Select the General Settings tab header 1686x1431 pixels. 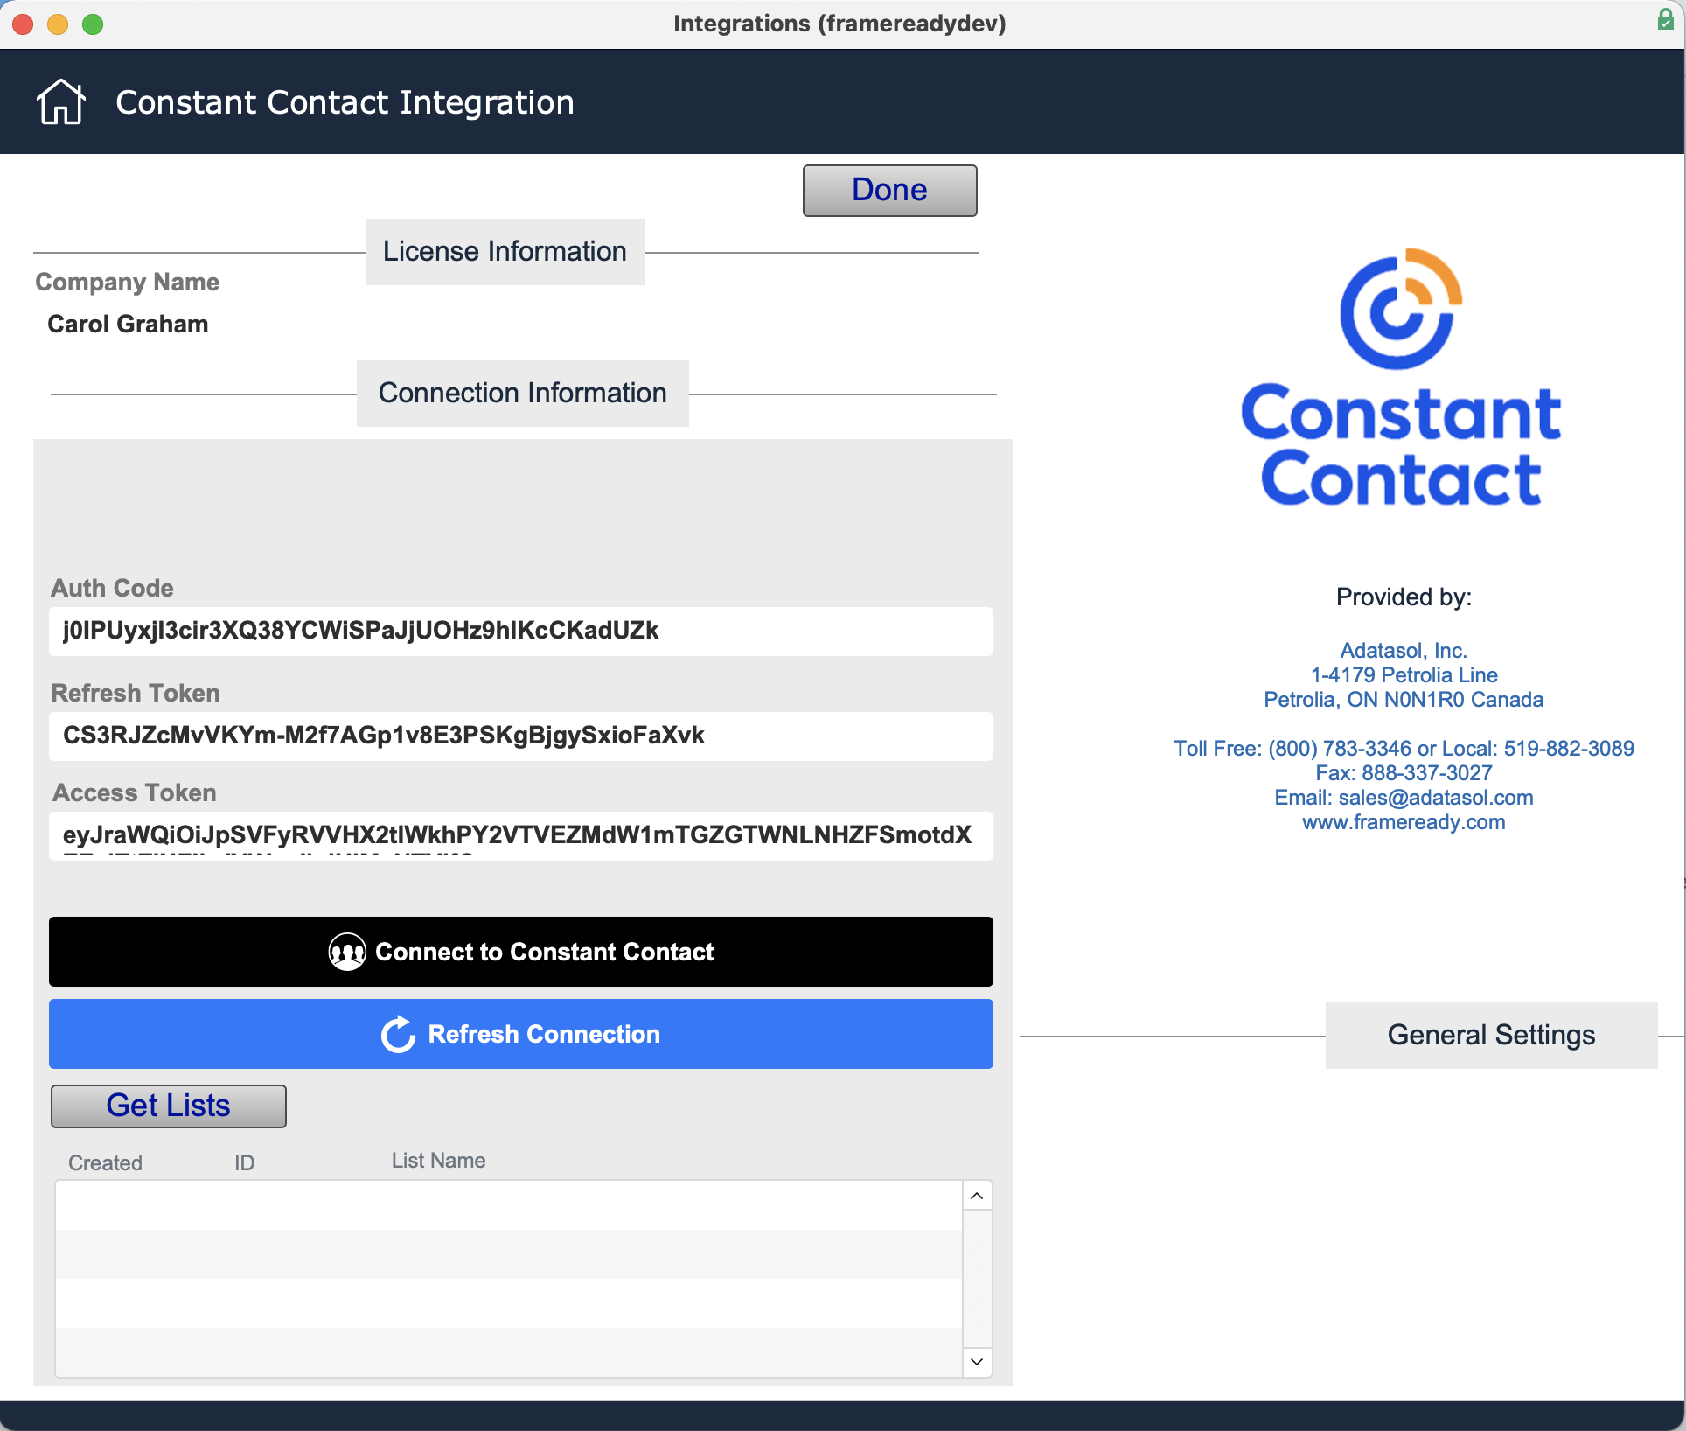(x=1491, y=1036)
